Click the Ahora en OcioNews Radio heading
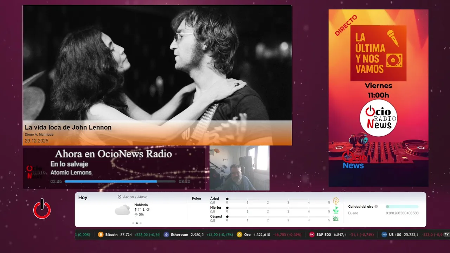Screen dimensions: 450x253 point(114,154)
